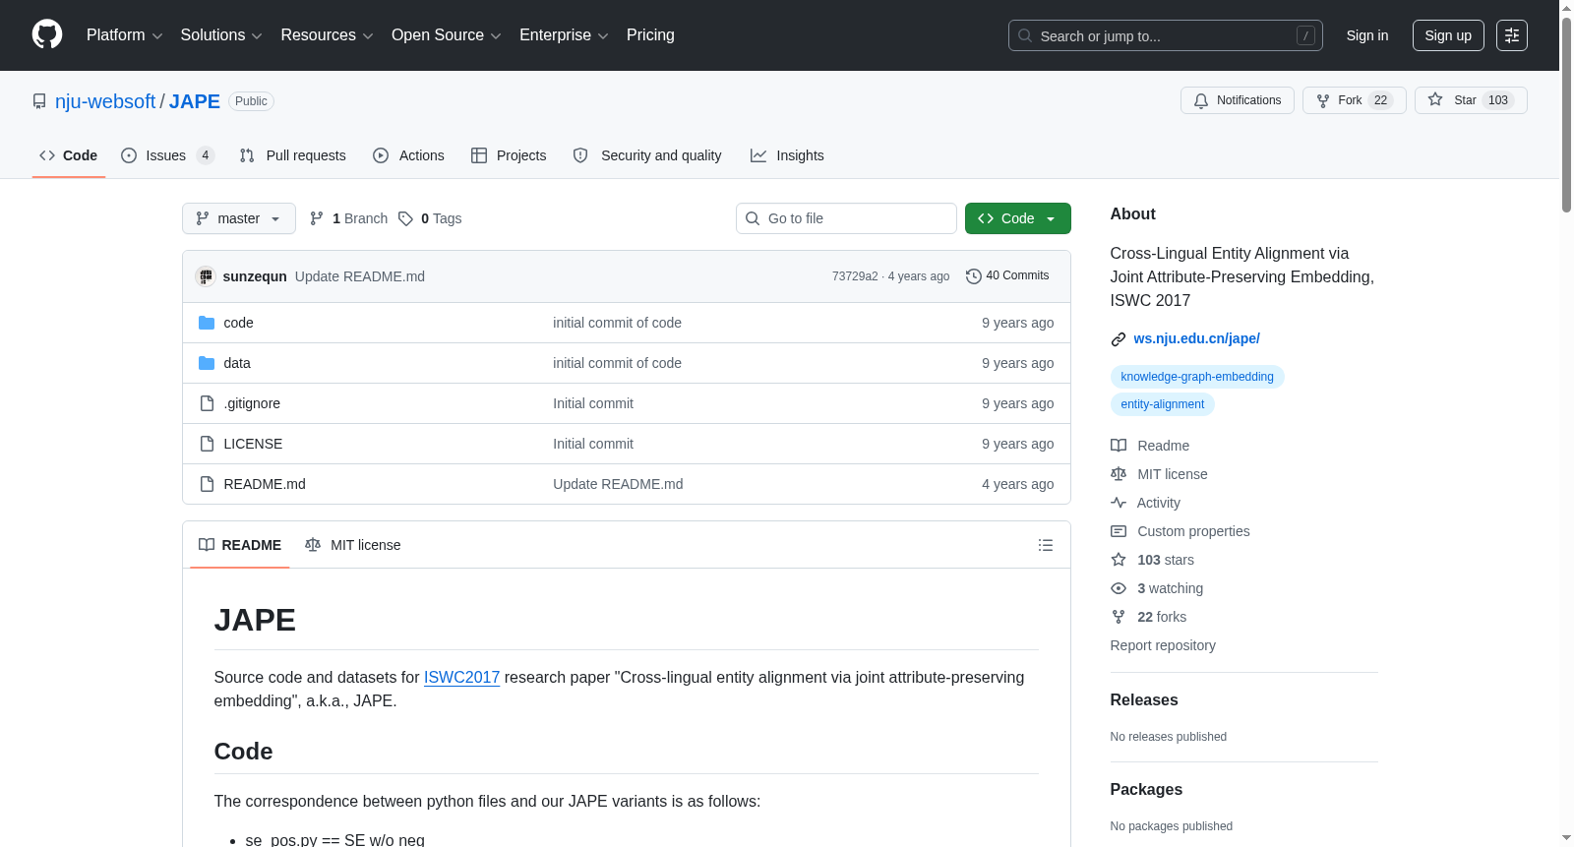Viewport: 1574px width, 847px height.
Task: Click the Releases heading link
Action: click(x=1144, y=699)
